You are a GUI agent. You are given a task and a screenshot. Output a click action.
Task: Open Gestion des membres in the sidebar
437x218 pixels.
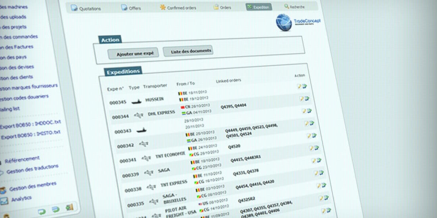(33, 186)
